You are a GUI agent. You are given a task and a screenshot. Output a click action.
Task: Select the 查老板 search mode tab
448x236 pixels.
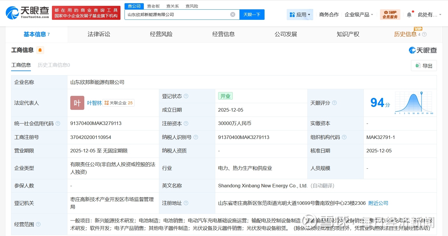(x=153, y=6)
